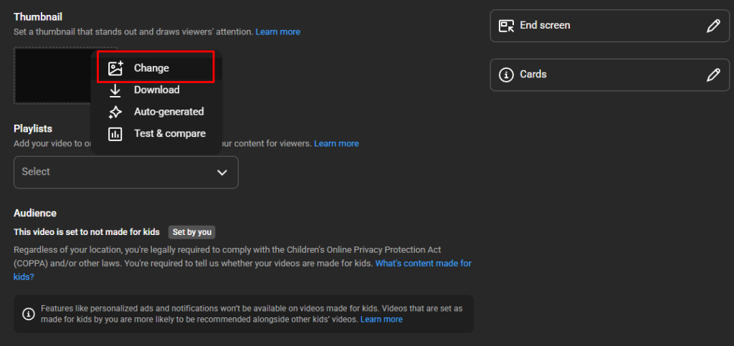The width and height of the screenshot is (734, 346).
Task: Click the Cards info circle icon
Action: tap(506, 75)
